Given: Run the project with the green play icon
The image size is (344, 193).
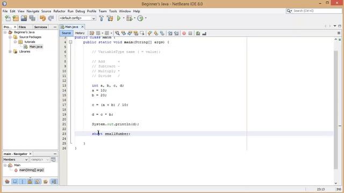Looking at the screenshot, I should 119,18.
